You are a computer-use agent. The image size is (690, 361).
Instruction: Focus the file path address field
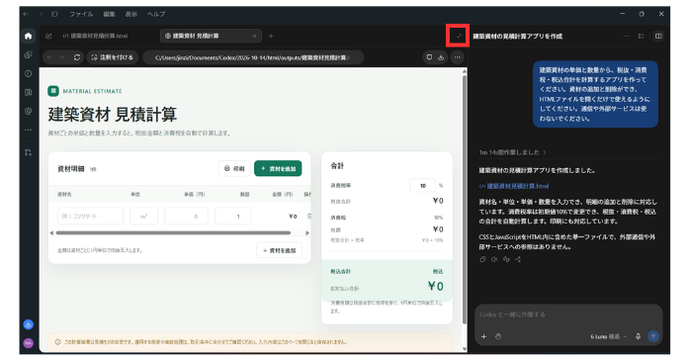pyautogui.click(x=253, y=57)
